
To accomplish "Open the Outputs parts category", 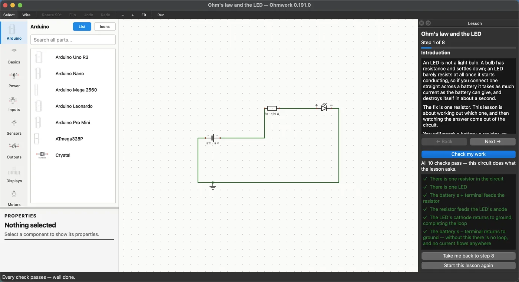I will [14, 151].
